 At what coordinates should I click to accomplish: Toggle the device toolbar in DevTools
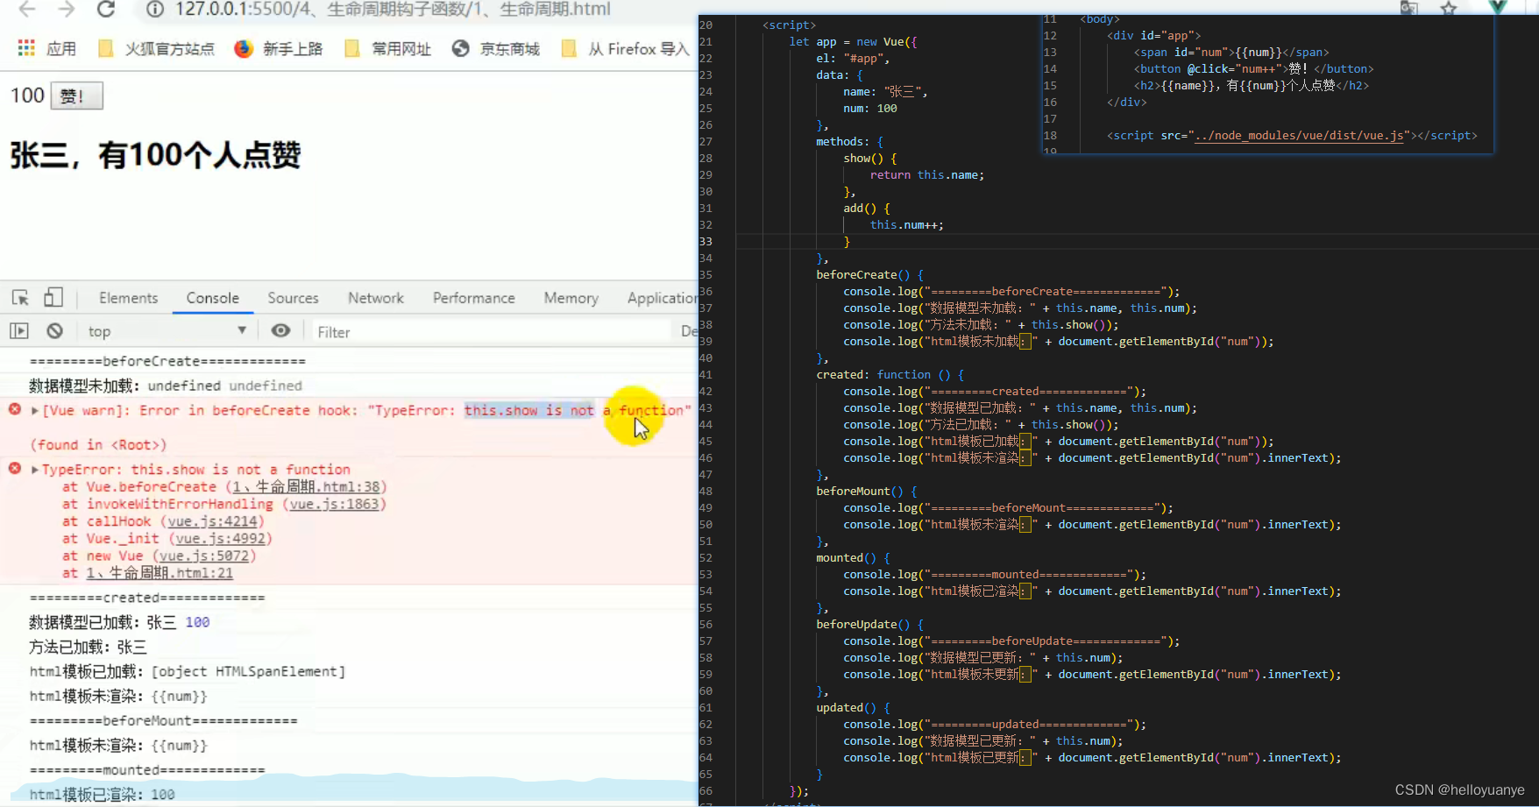point(53,298)
